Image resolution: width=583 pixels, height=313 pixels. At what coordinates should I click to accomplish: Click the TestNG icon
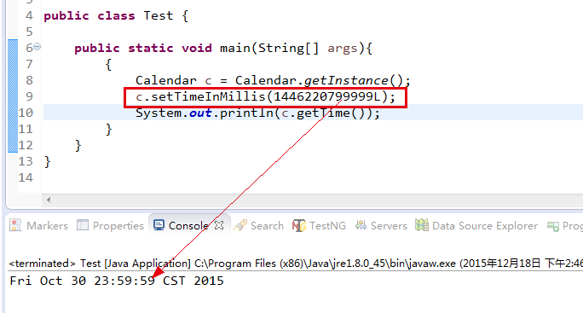(x=299, y=225)
